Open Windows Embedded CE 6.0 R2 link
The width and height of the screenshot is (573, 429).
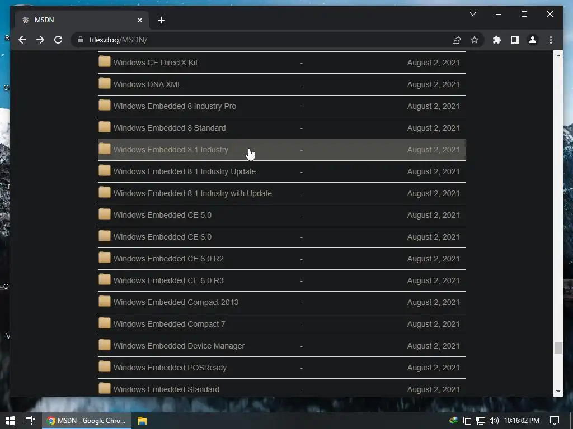click(x=168, y=259)
